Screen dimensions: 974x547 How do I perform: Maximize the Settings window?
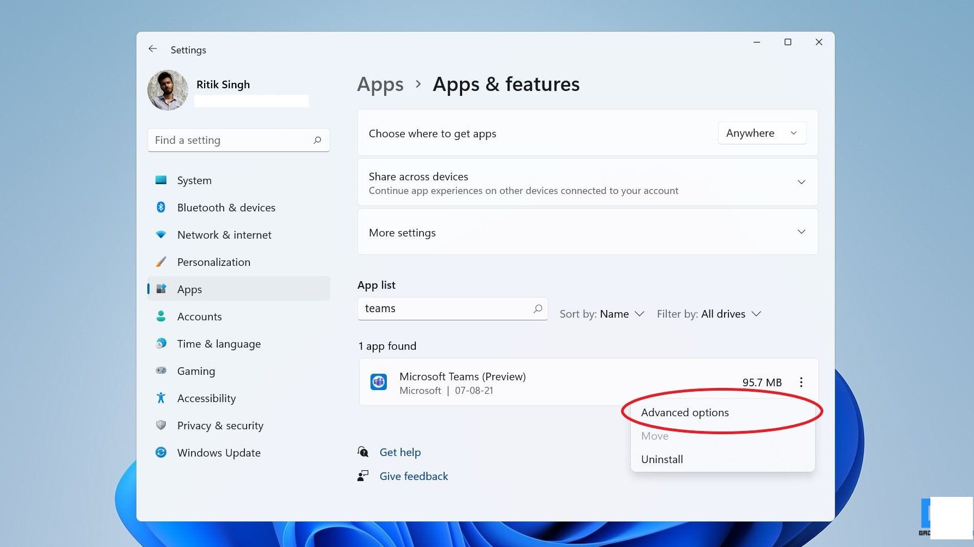788,42
